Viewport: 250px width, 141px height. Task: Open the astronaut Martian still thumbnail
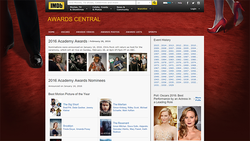coord(98,62)
